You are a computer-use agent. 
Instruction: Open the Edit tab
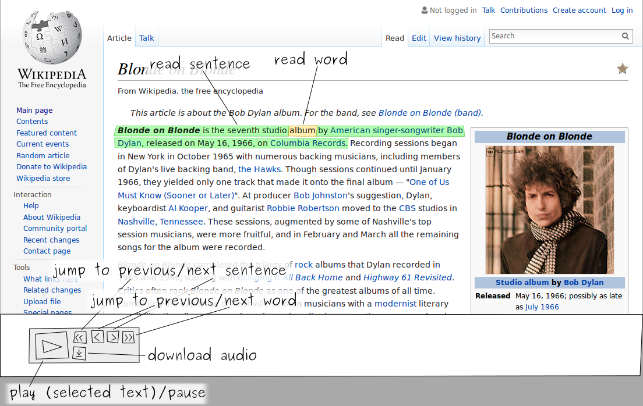(x=419, y=38)
